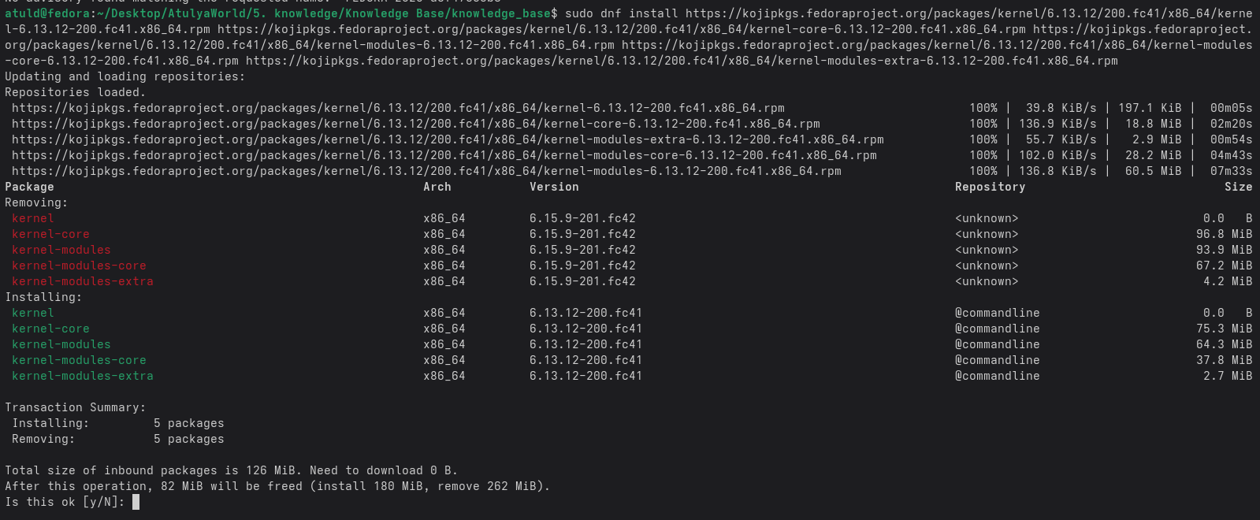
Task: Select the 'Package' column header
Action: (29, 187)
